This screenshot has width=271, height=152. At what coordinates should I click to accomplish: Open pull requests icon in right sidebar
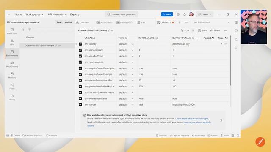pos(236,39)
